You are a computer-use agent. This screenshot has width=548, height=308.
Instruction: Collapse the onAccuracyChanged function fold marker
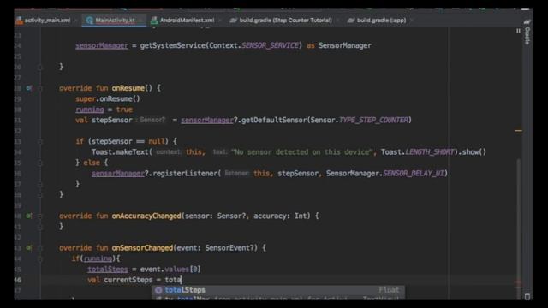(40, 216)
